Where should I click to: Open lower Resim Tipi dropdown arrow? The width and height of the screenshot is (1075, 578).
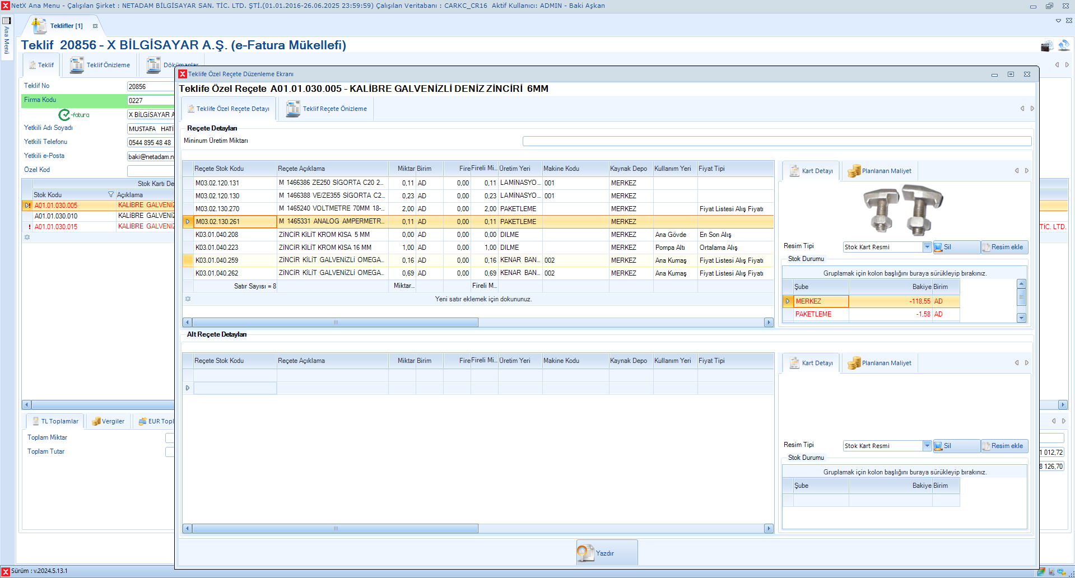(927, 446)
